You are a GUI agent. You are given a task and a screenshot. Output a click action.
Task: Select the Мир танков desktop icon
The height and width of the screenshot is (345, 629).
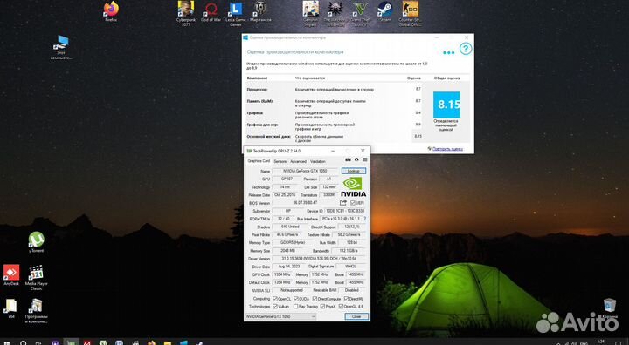[x=260, y=11]
